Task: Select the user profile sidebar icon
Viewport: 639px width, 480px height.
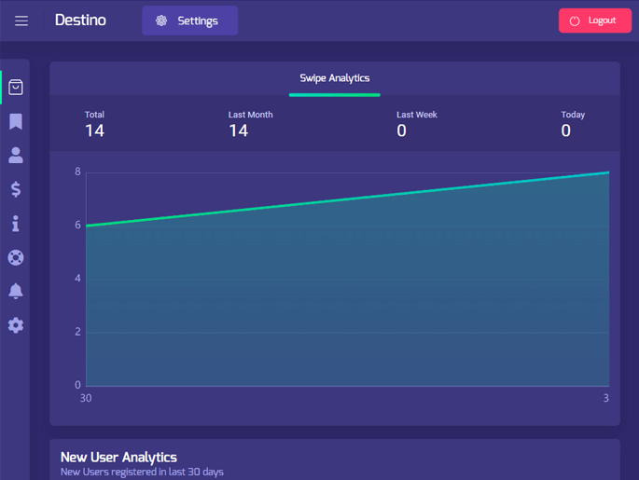Action: pos(16,156)
